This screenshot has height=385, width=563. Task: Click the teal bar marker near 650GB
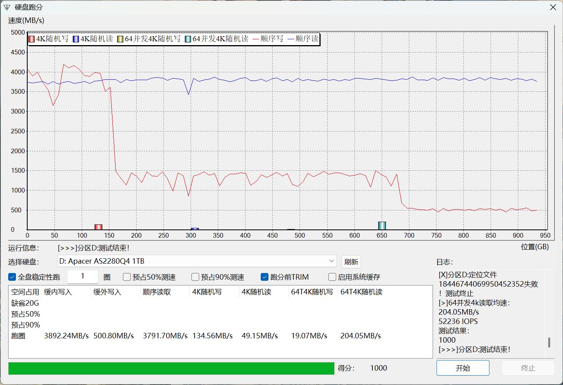(x=382, y=225)
